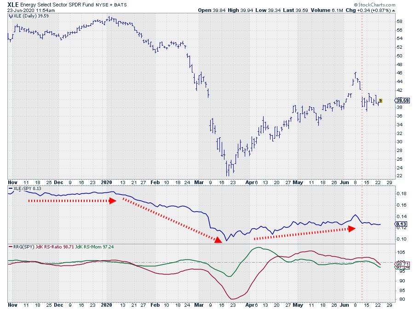The width and height of the screenshot is (414, 309).
Task: Click the blue line marker beside XLE:SPY
Action: (11, 189)
